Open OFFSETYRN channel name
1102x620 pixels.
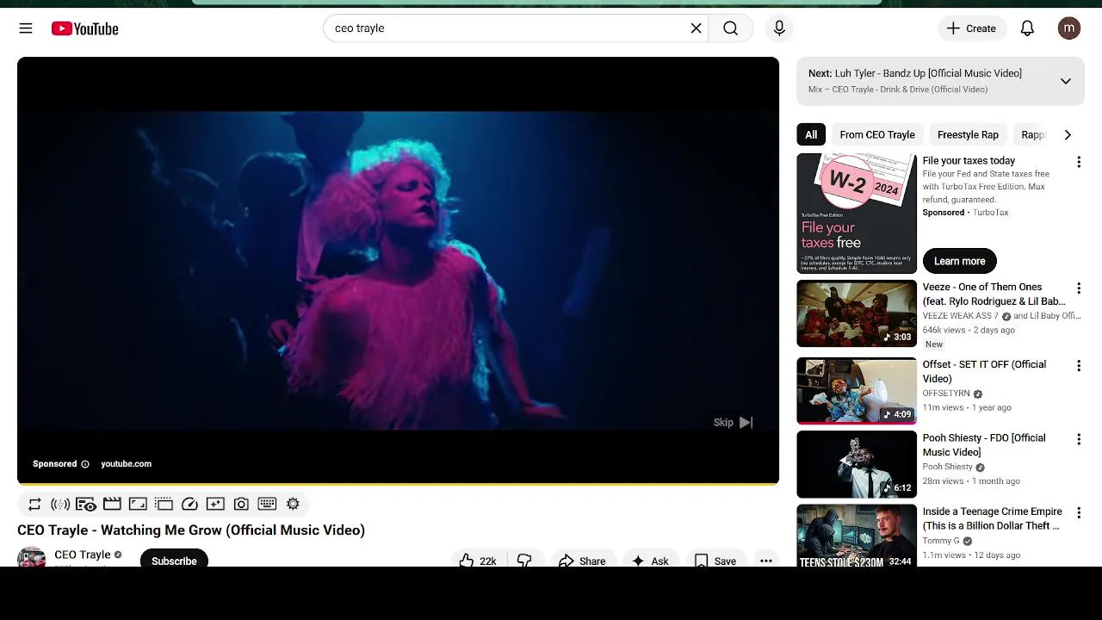coord(946,394)
